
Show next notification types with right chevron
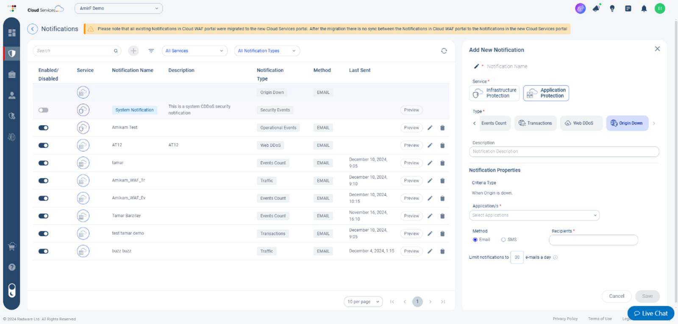click(654, 123)
